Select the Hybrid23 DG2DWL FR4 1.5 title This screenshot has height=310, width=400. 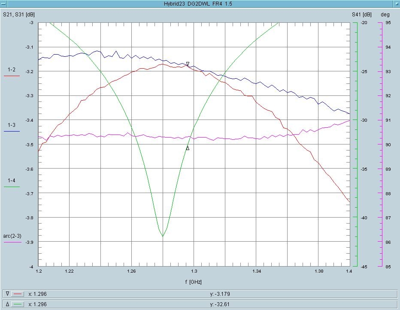point(198,4)
